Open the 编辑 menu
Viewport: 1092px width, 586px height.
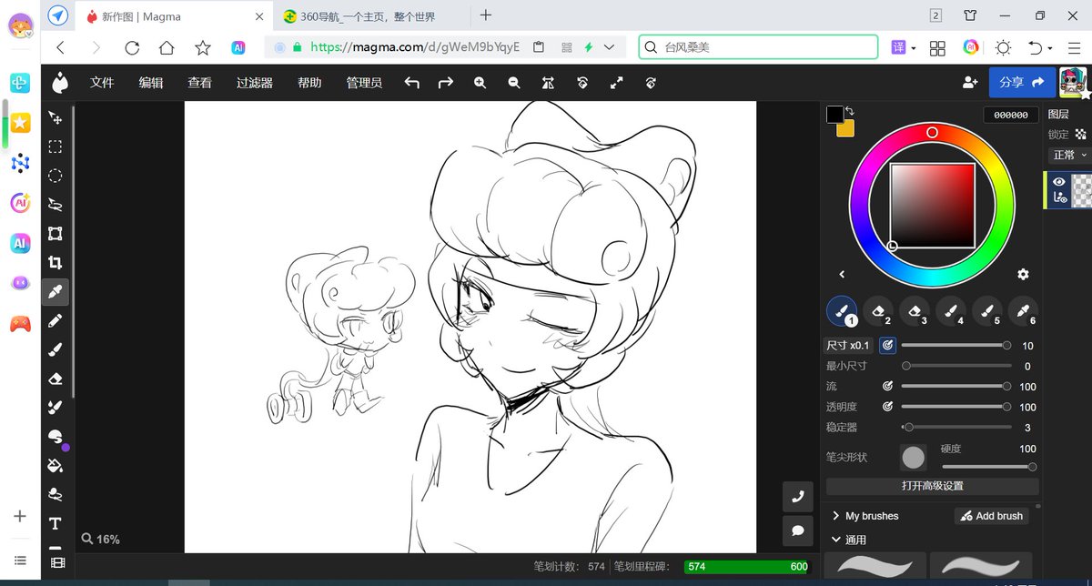point(151,83)
